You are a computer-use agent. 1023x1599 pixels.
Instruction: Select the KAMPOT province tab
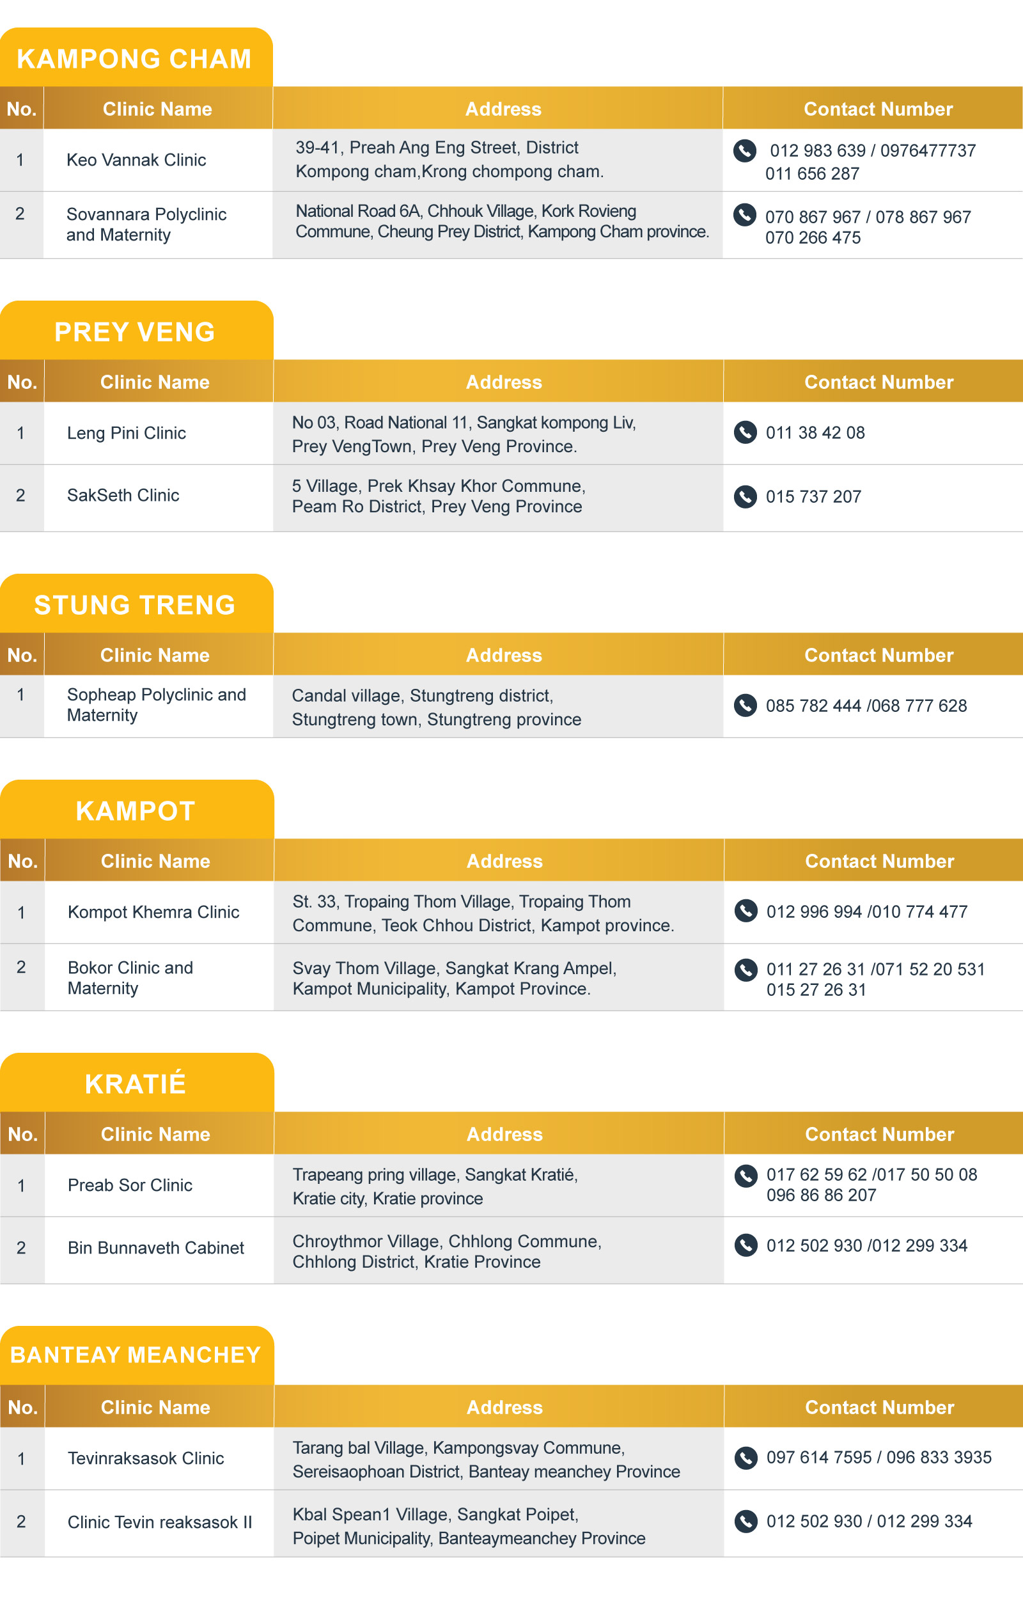pyautogui.click(x=135, y=810)
